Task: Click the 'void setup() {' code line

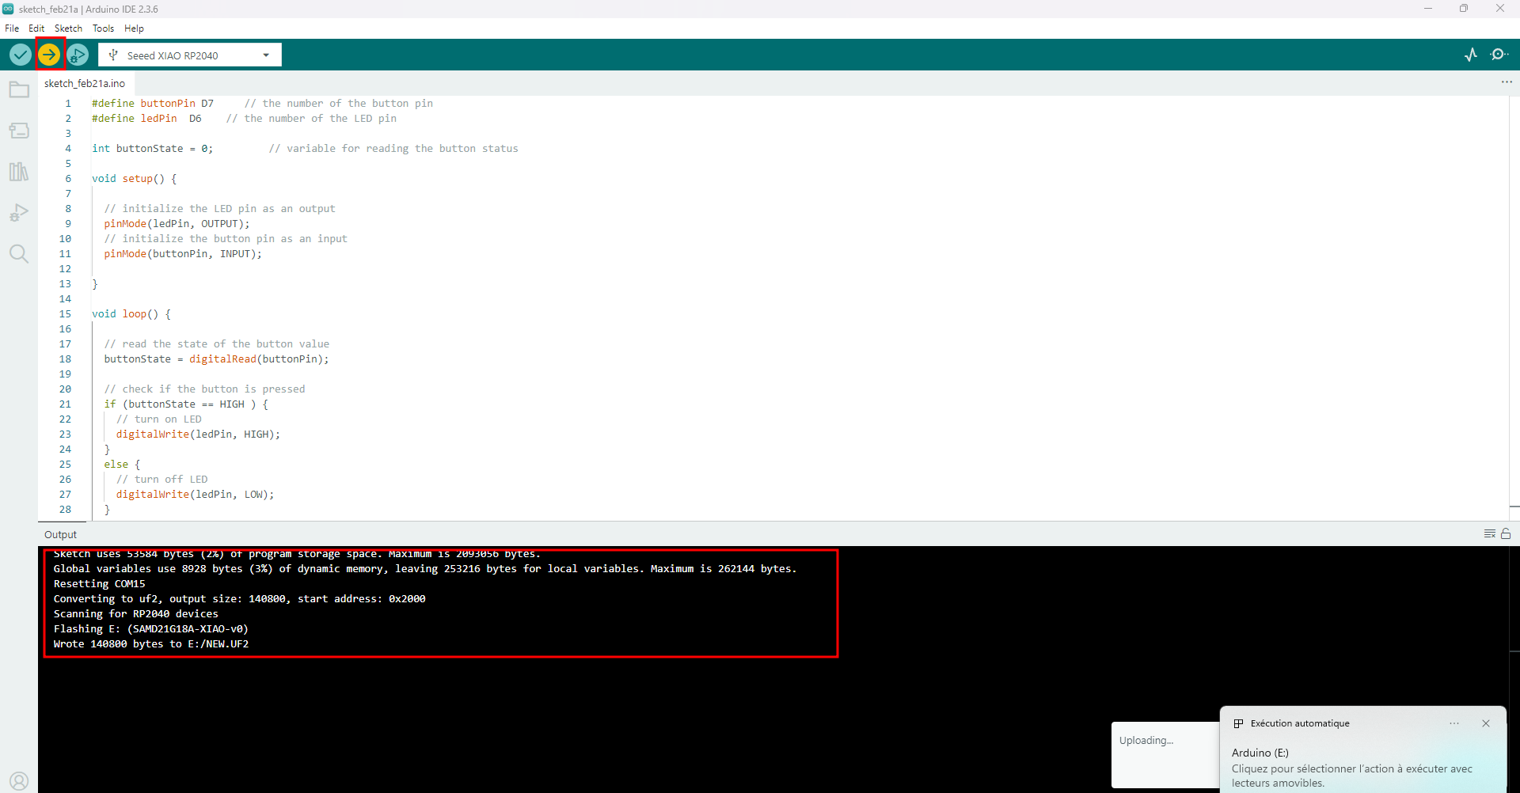Action: click(135, 179)
